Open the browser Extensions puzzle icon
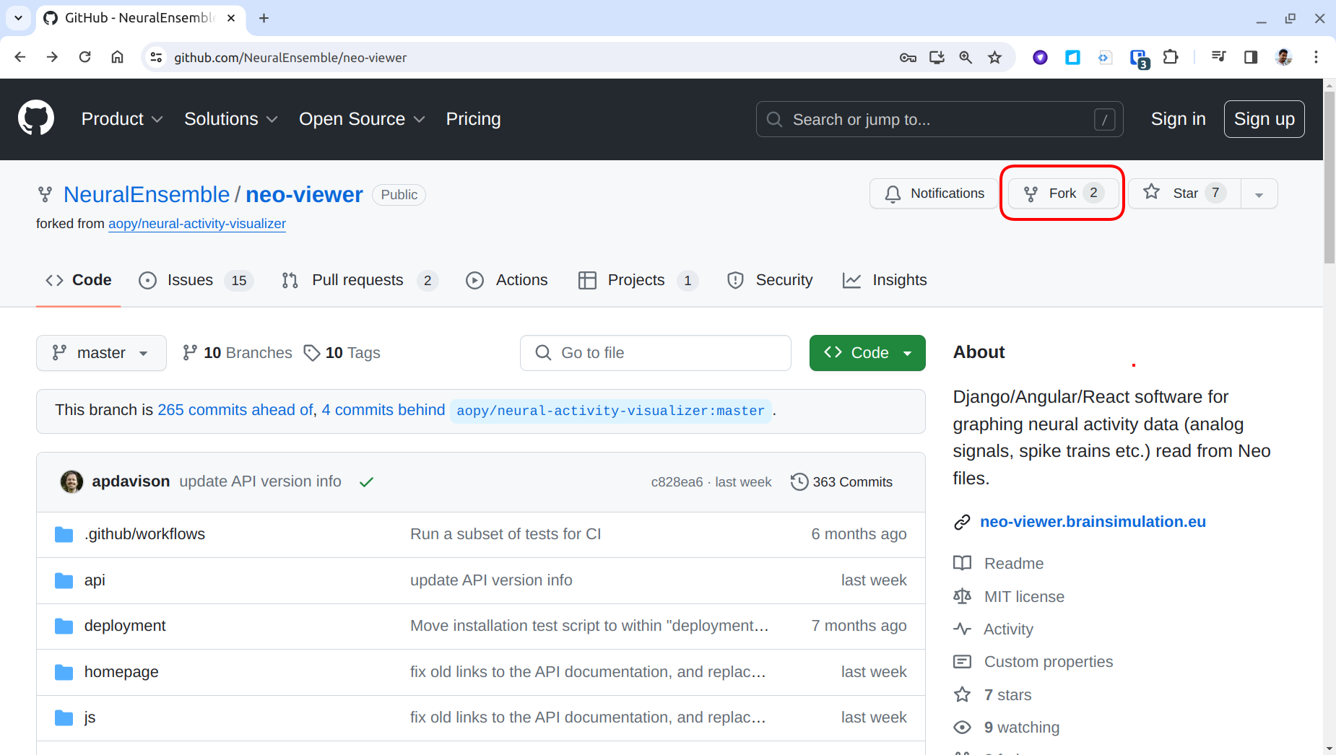 (x=1171, y=58)
